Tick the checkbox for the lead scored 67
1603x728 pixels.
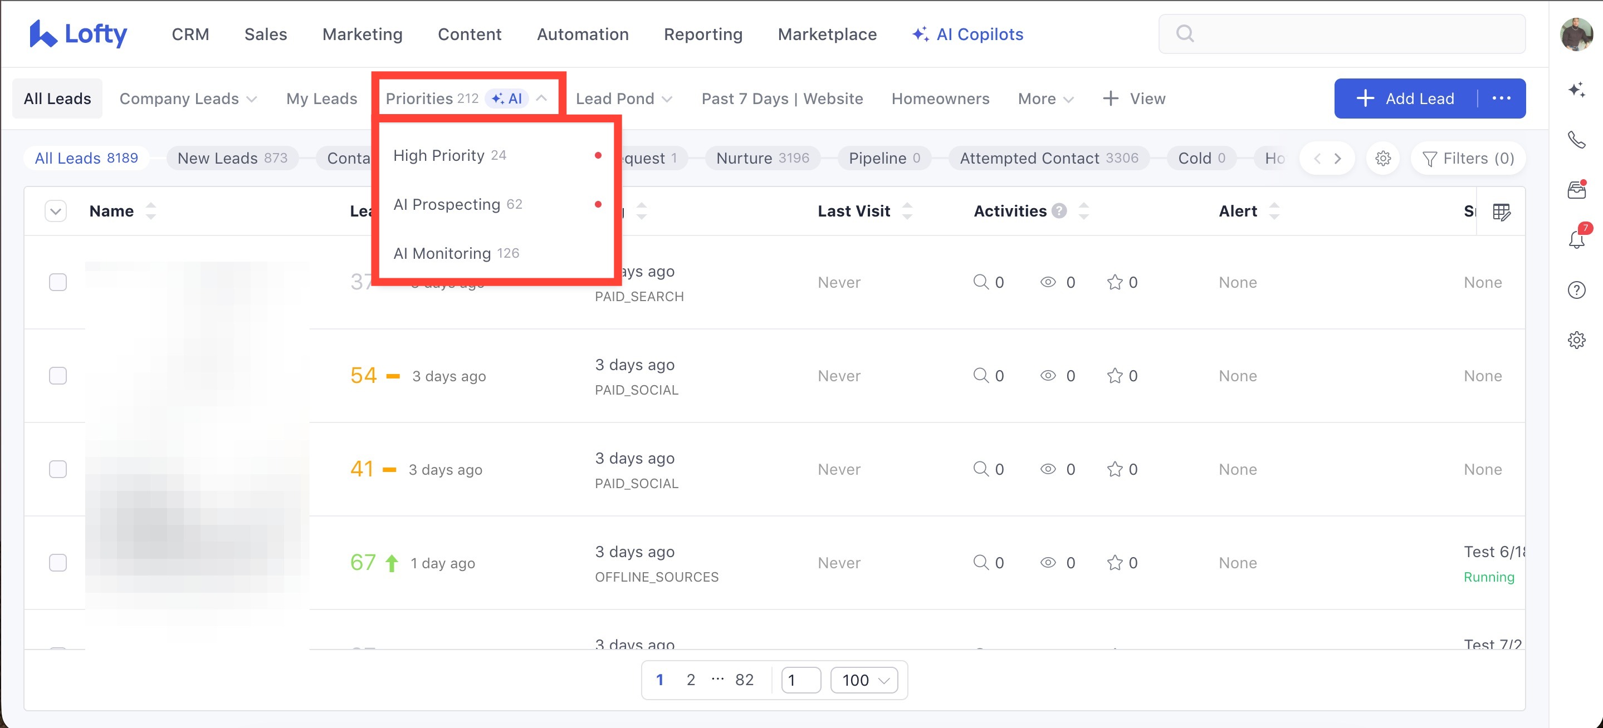[x=58, y=563]
